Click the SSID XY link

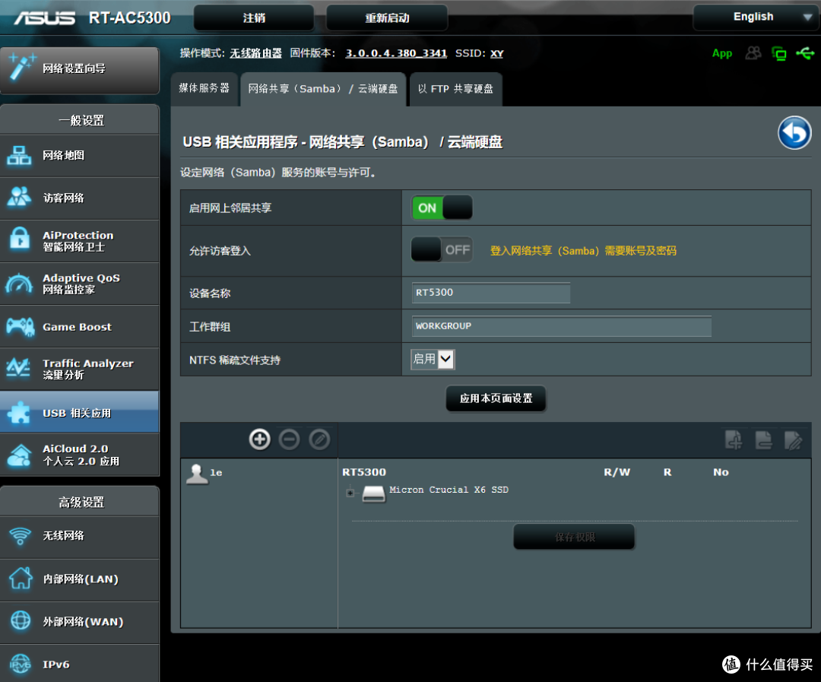497,53
